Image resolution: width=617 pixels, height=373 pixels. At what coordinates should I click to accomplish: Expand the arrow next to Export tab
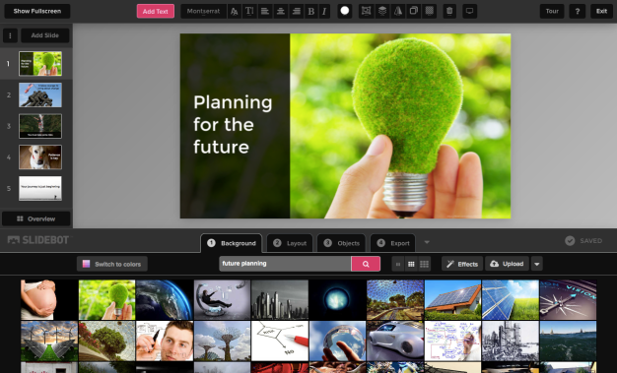click(427, 242)
